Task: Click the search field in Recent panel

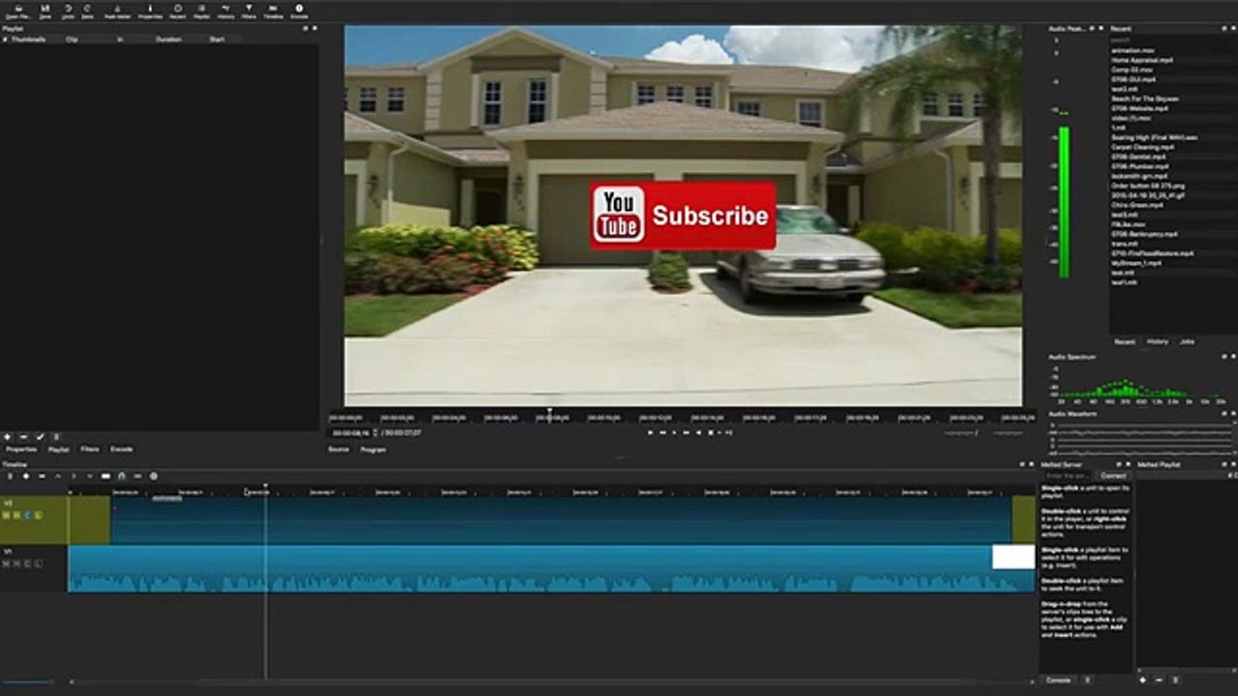Action: click(x=1173, y=41)
